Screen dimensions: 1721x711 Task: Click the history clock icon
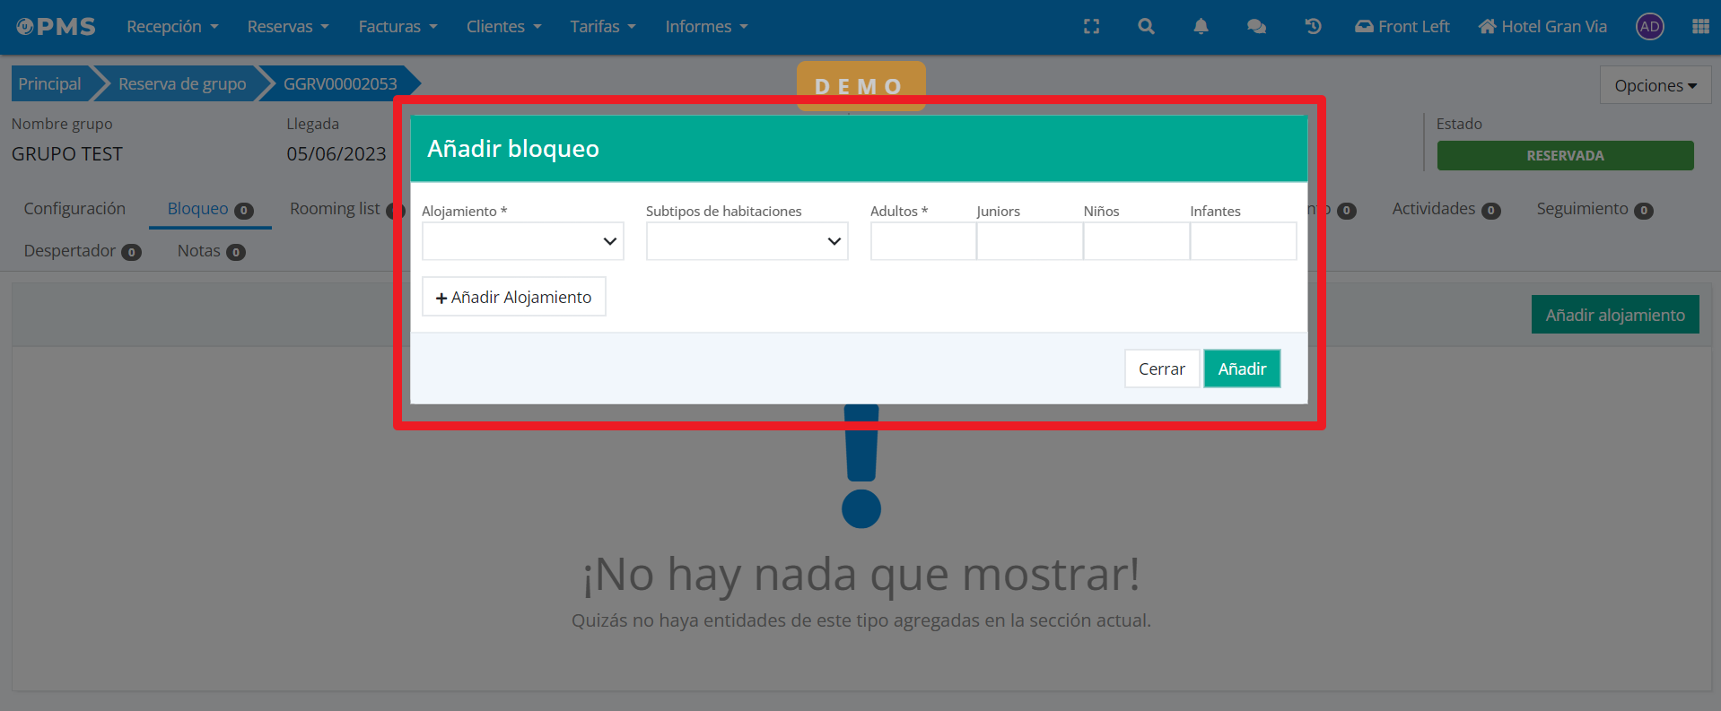click(1313, 27)
